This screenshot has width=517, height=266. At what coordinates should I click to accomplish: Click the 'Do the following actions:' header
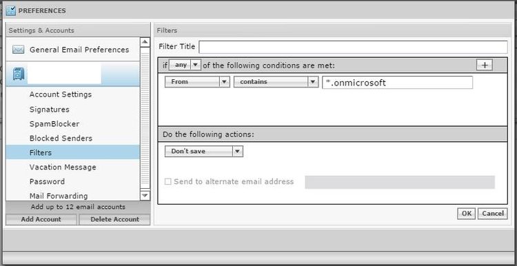(332, 134)
